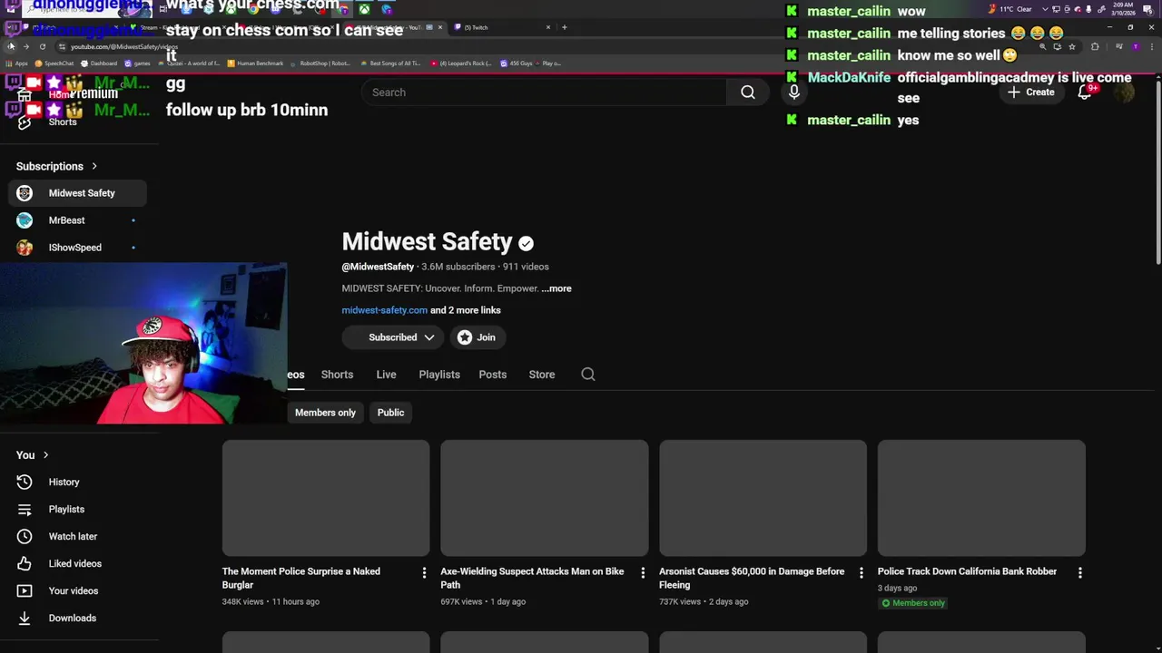Viewport: 1162px width, 653px height.
Task: Open the notifications bell
Action: [x=1084, y=92]
